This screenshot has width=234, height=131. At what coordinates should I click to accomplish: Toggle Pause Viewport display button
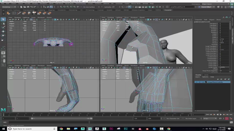[160, 7]
